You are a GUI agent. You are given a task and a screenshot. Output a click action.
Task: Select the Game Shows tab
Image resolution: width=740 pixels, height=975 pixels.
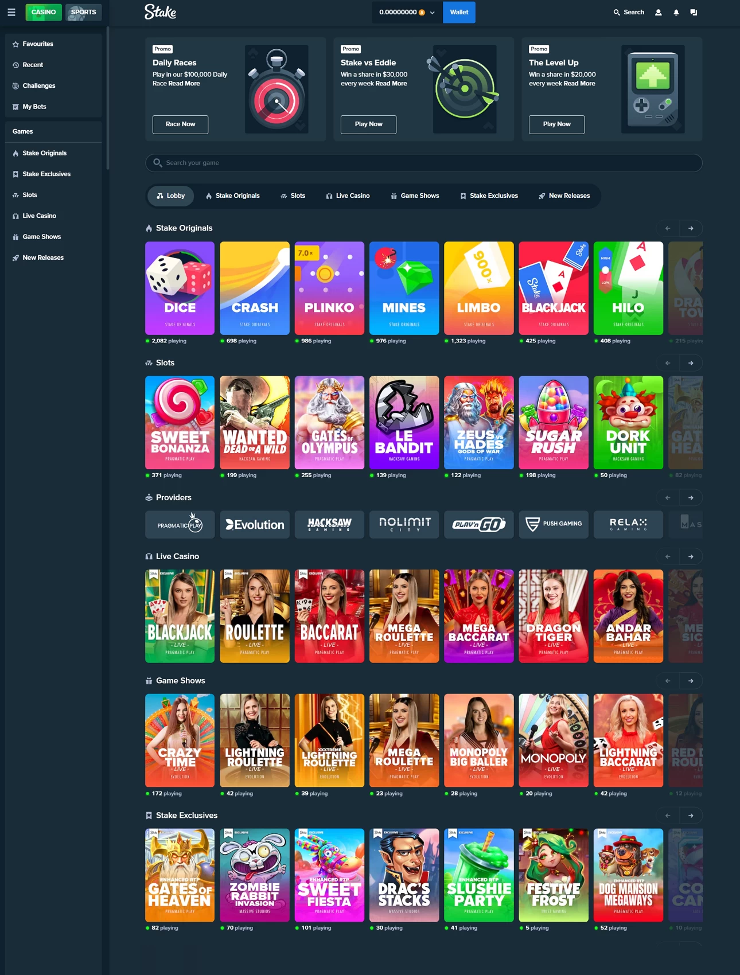[x=415, y=196]
